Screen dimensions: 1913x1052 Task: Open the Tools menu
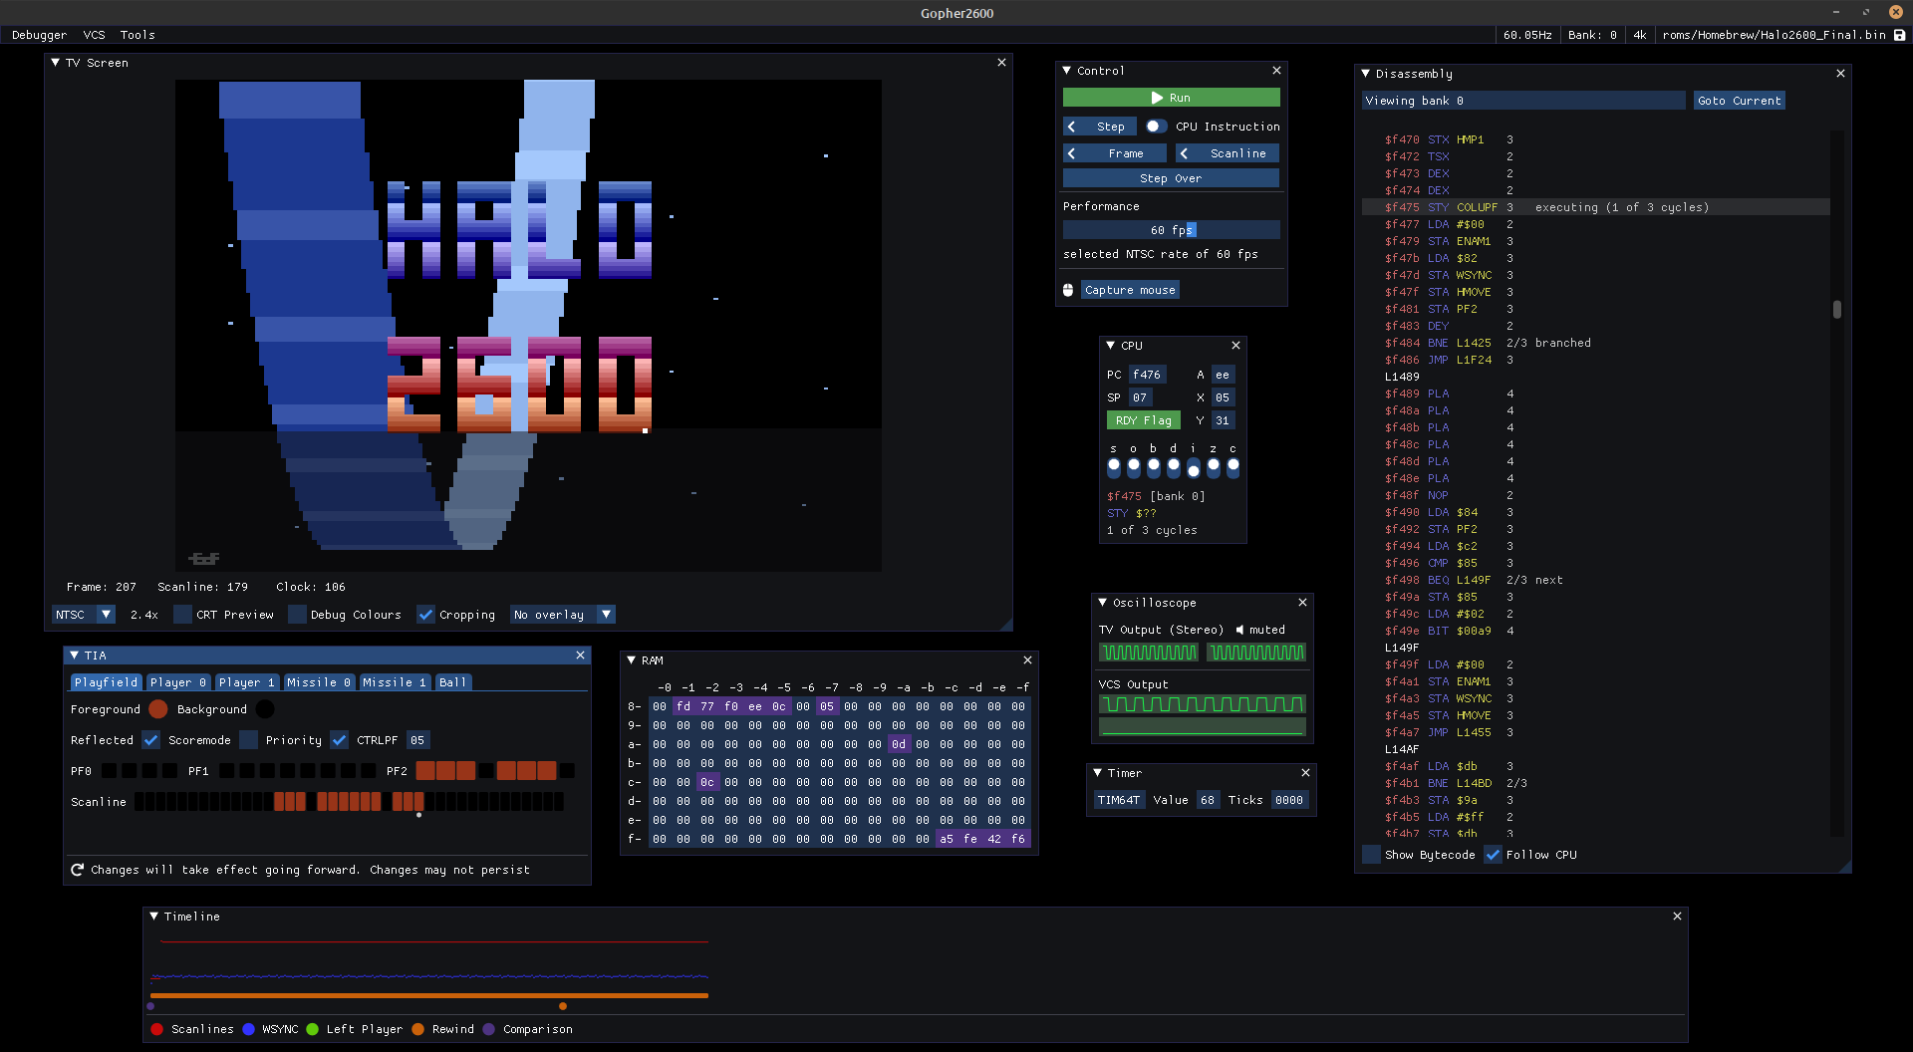137,35
